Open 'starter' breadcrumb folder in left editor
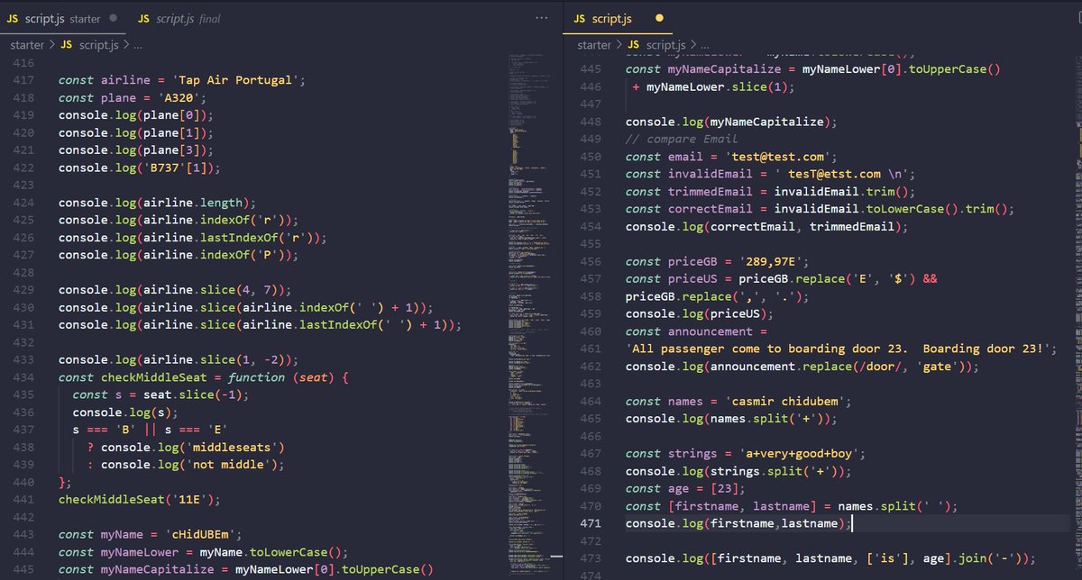The height and width of the screenshot is (580, 1082). (27, 44)
